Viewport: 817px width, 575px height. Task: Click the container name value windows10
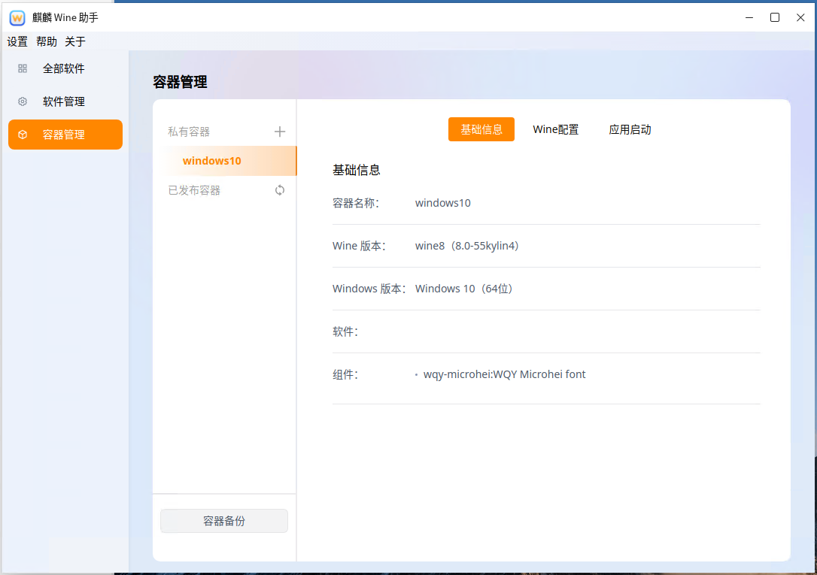443,203
